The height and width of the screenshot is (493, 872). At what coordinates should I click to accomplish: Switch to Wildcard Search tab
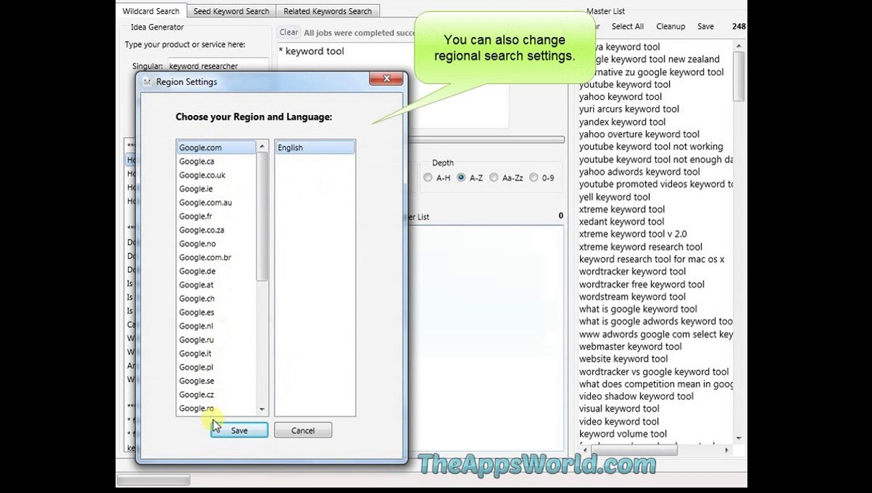click(x=151, y=11)
